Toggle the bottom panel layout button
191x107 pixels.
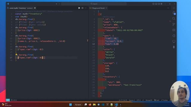156,4
